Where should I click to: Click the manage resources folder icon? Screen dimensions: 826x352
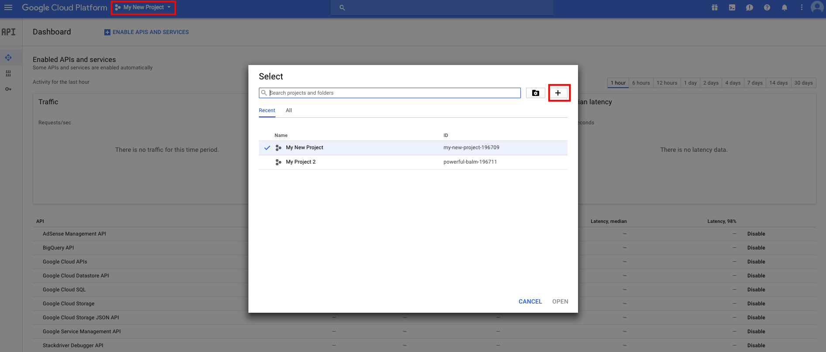pyautogui.click(x=536, y=93)
